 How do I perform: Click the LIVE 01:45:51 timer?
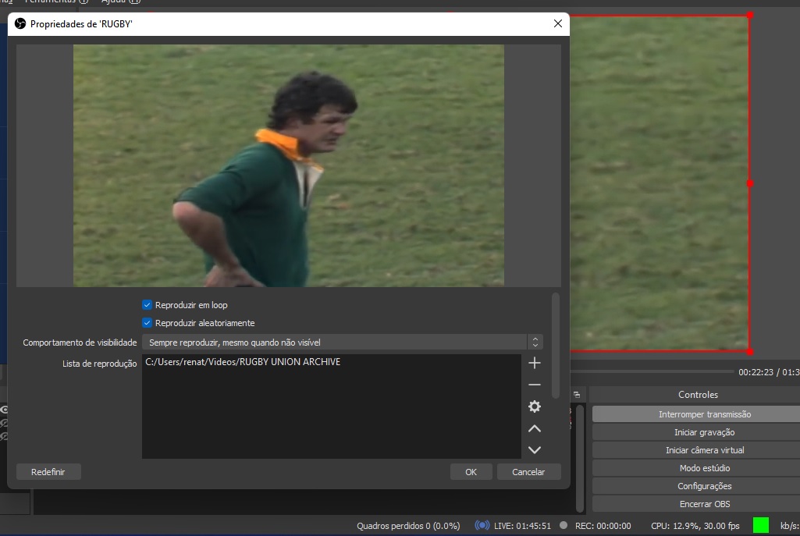pos(522,526)
